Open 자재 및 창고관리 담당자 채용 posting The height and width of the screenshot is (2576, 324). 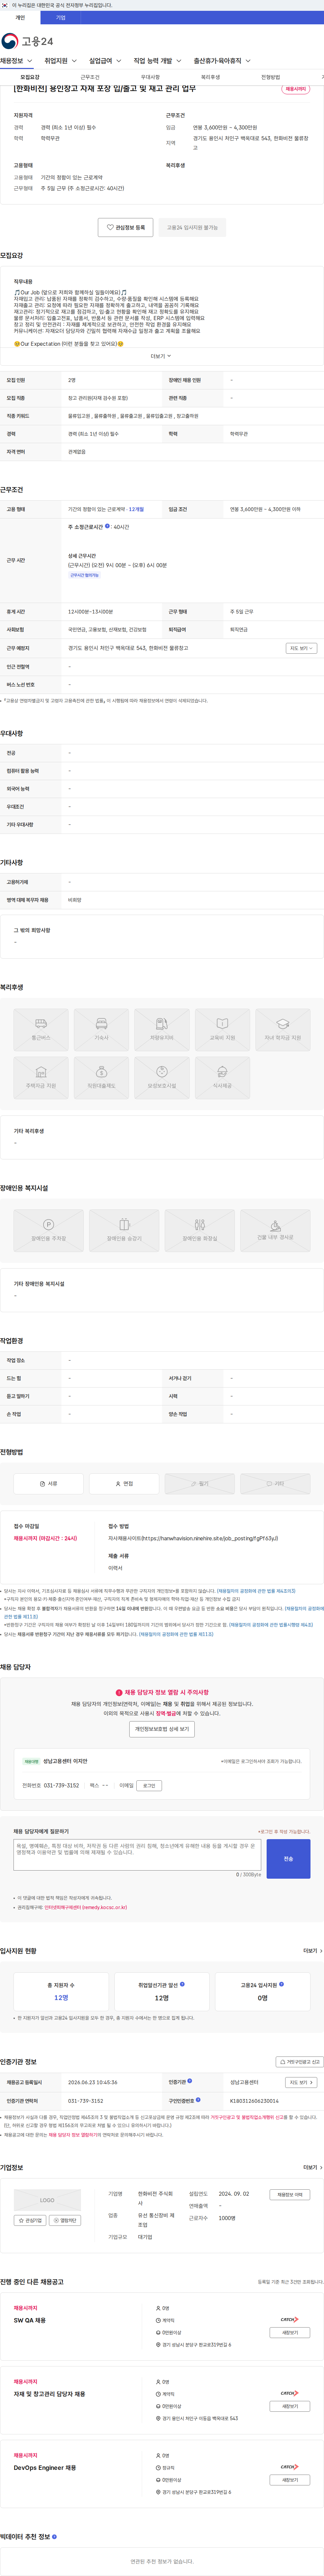(x=49, y=2394)
